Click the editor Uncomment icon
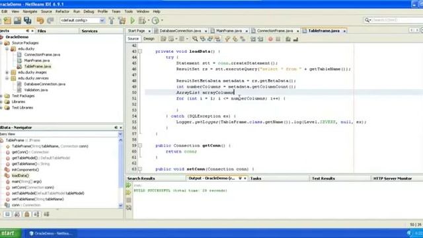 pos(295,39)
